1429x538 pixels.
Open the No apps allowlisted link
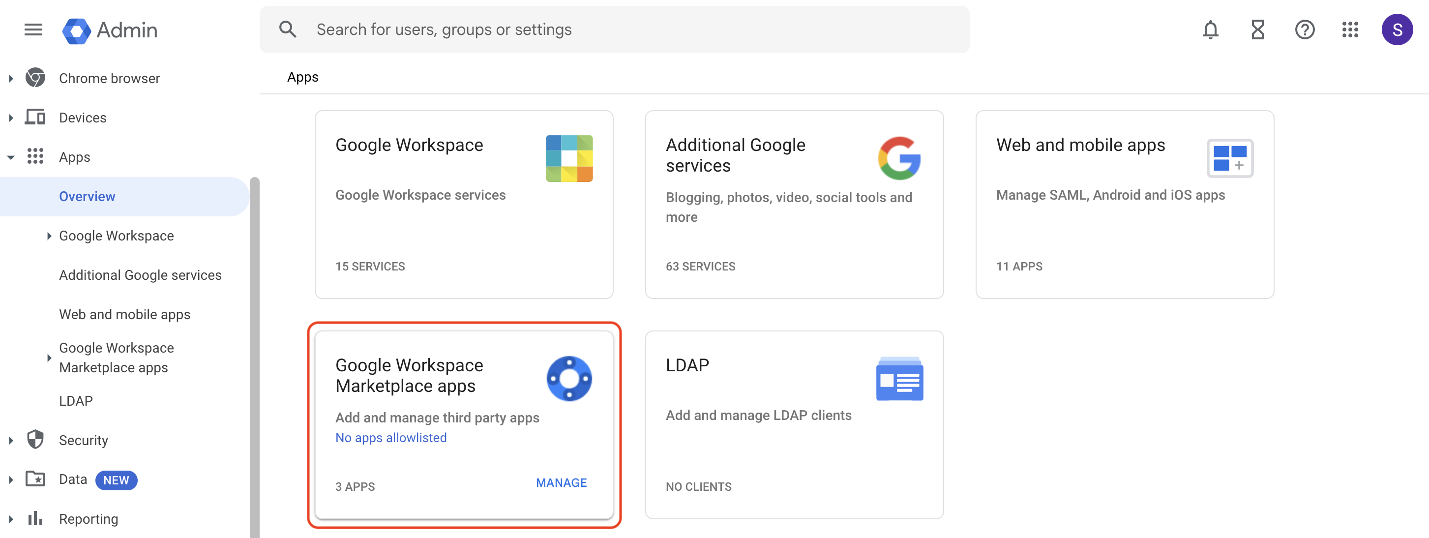[x=390, y=438]
